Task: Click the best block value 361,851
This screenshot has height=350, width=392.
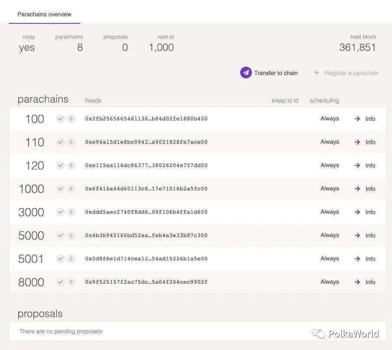Action: [x=357, y=48]
